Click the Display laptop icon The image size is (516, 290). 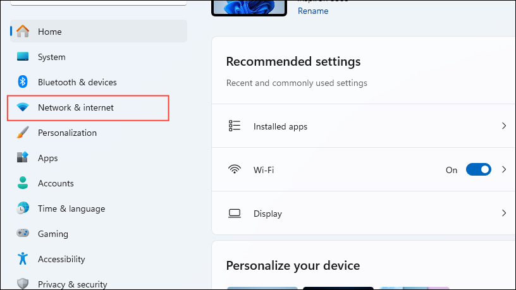tap(235, 214)
